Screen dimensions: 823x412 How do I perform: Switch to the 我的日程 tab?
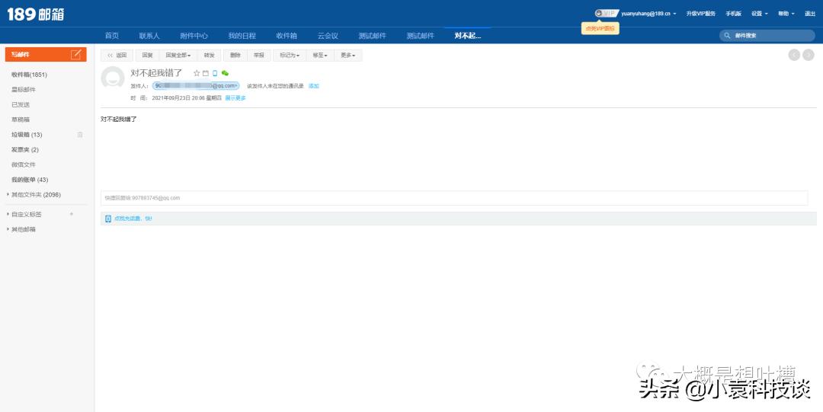click(242, 36)
